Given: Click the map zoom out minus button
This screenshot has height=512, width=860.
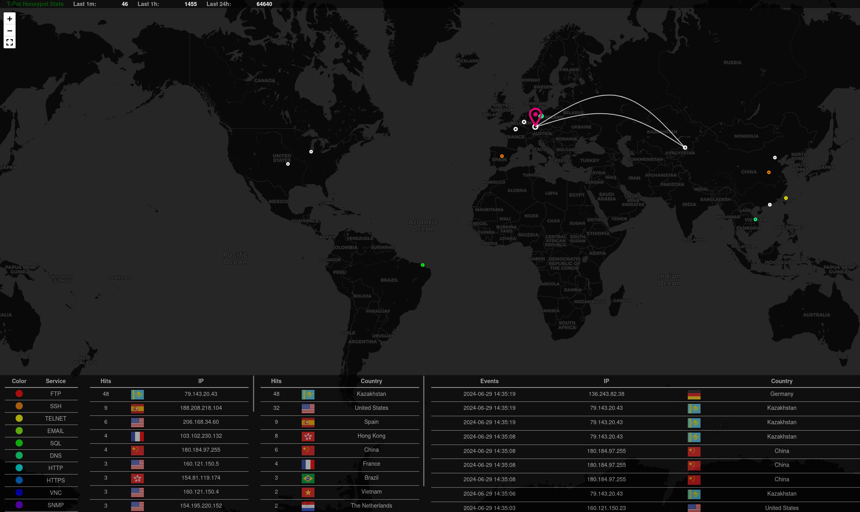Looking at the screenshot, I should point(10,31).
